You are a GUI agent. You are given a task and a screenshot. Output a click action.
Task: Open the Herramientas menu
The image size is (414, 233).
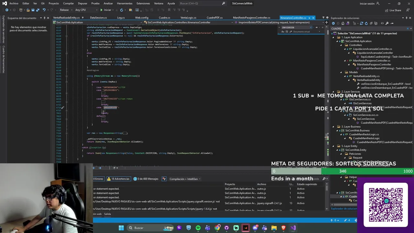(x=125, y=3)
